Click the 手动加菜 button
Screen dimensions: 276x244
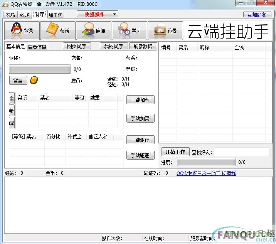click(x=140, y=118)
